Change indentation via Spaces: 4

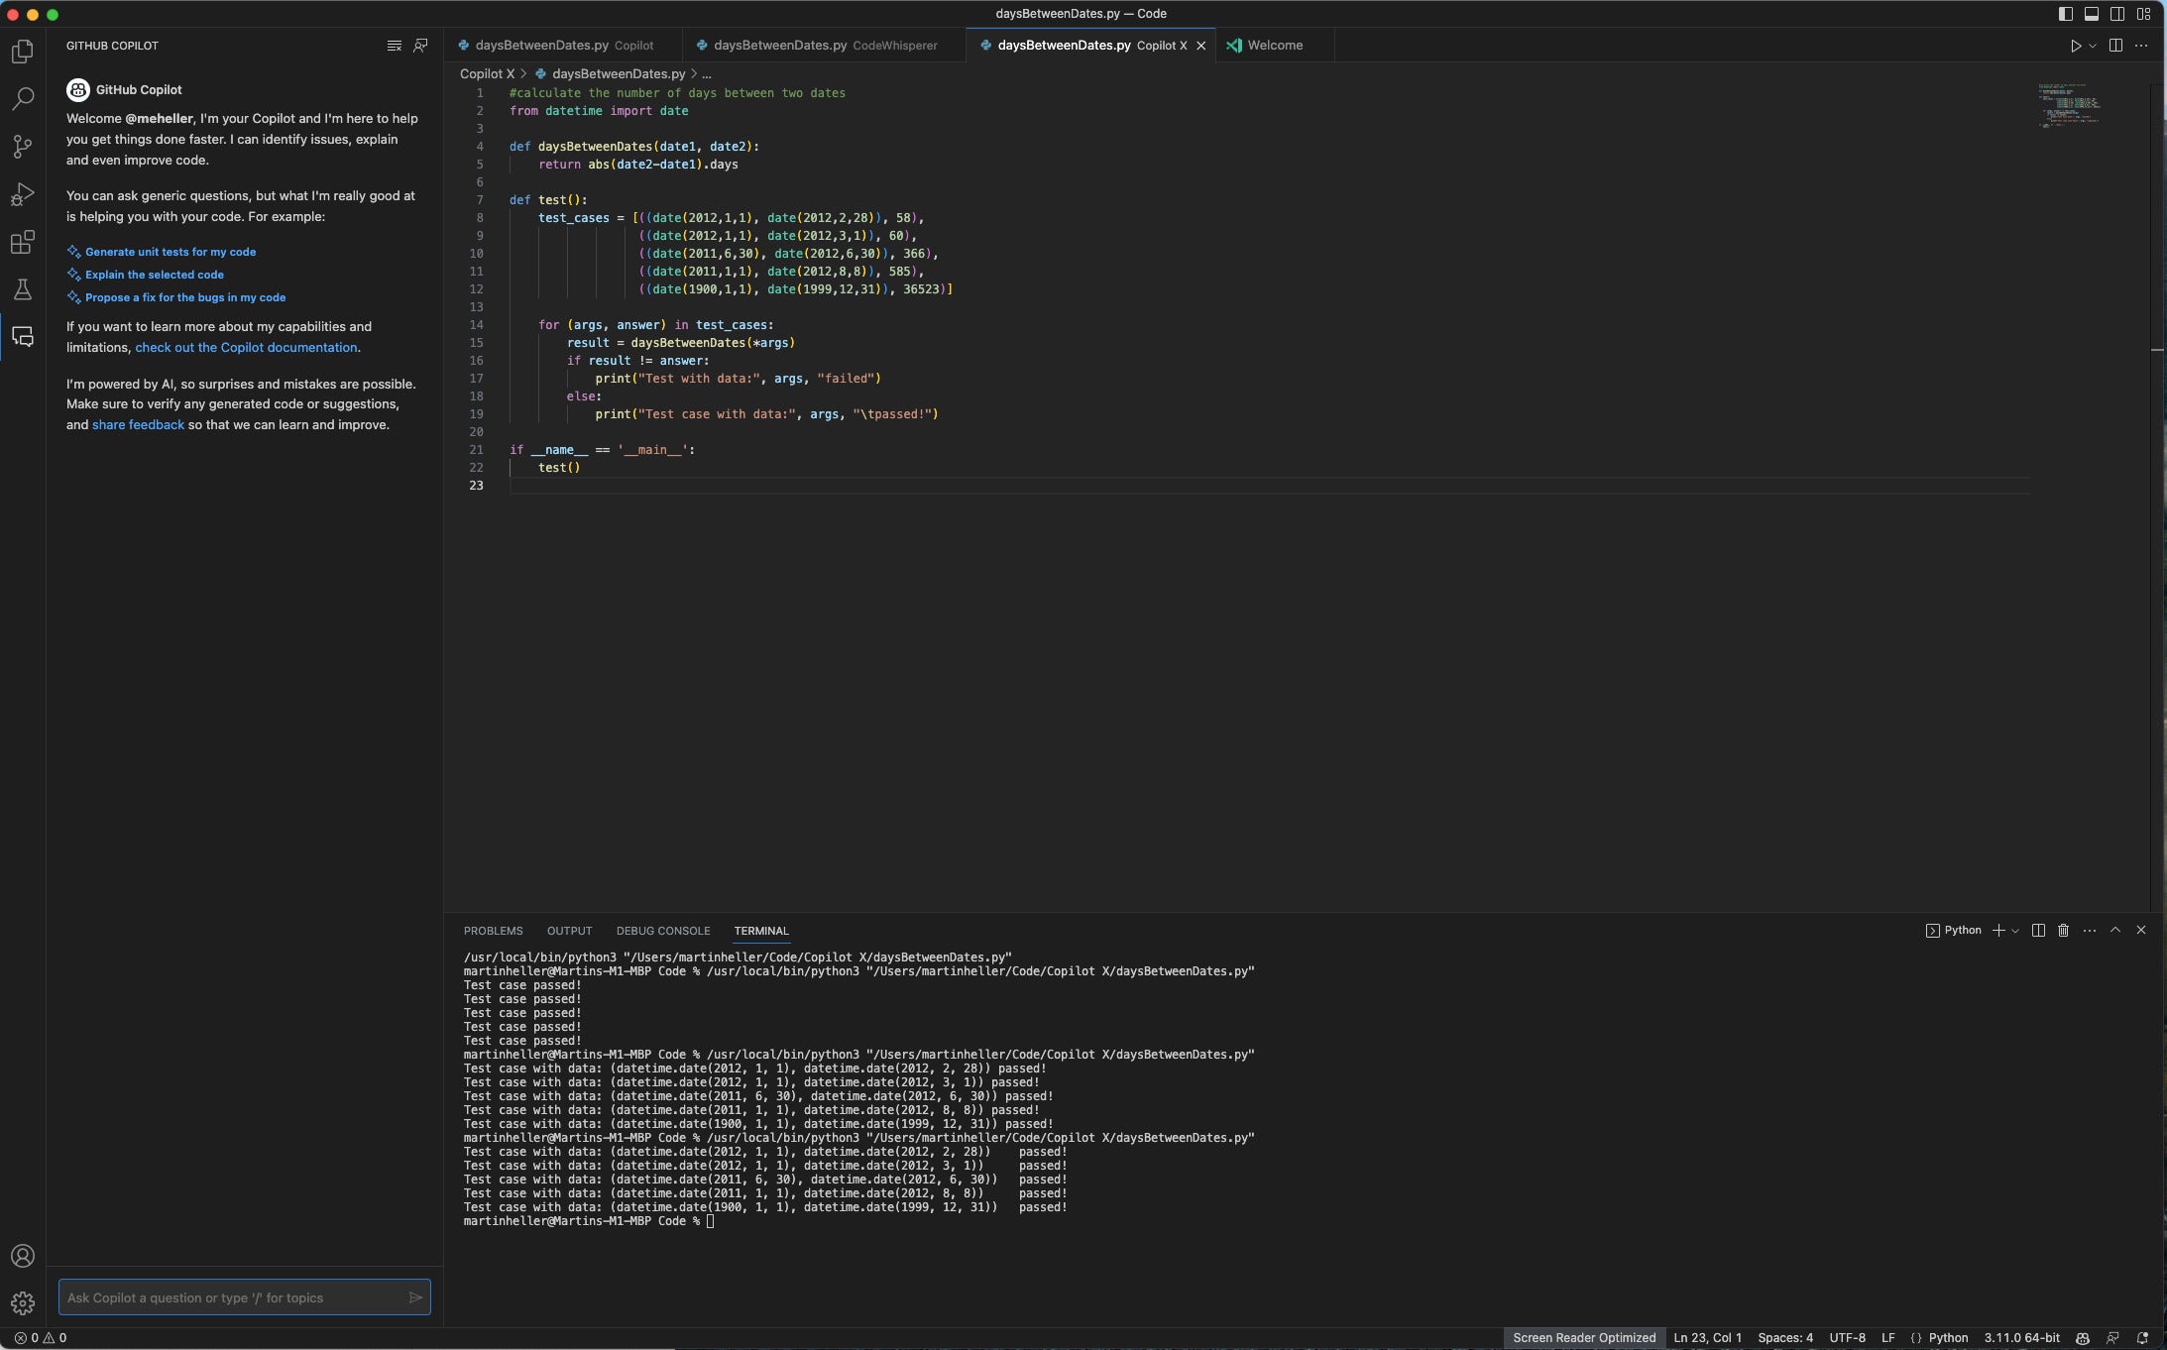pos(1785,1338)
